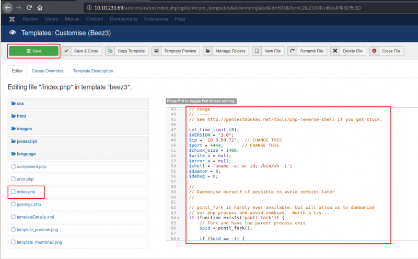Viewport: 418px width, 259px height.
Task: Collapse code fold at line 68
Action: click(x=178, y=239)
